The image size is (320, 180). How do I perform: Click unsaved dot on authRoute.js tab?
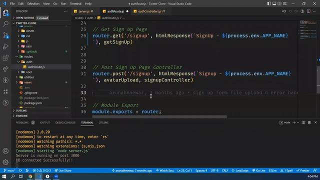pos(127,11)
